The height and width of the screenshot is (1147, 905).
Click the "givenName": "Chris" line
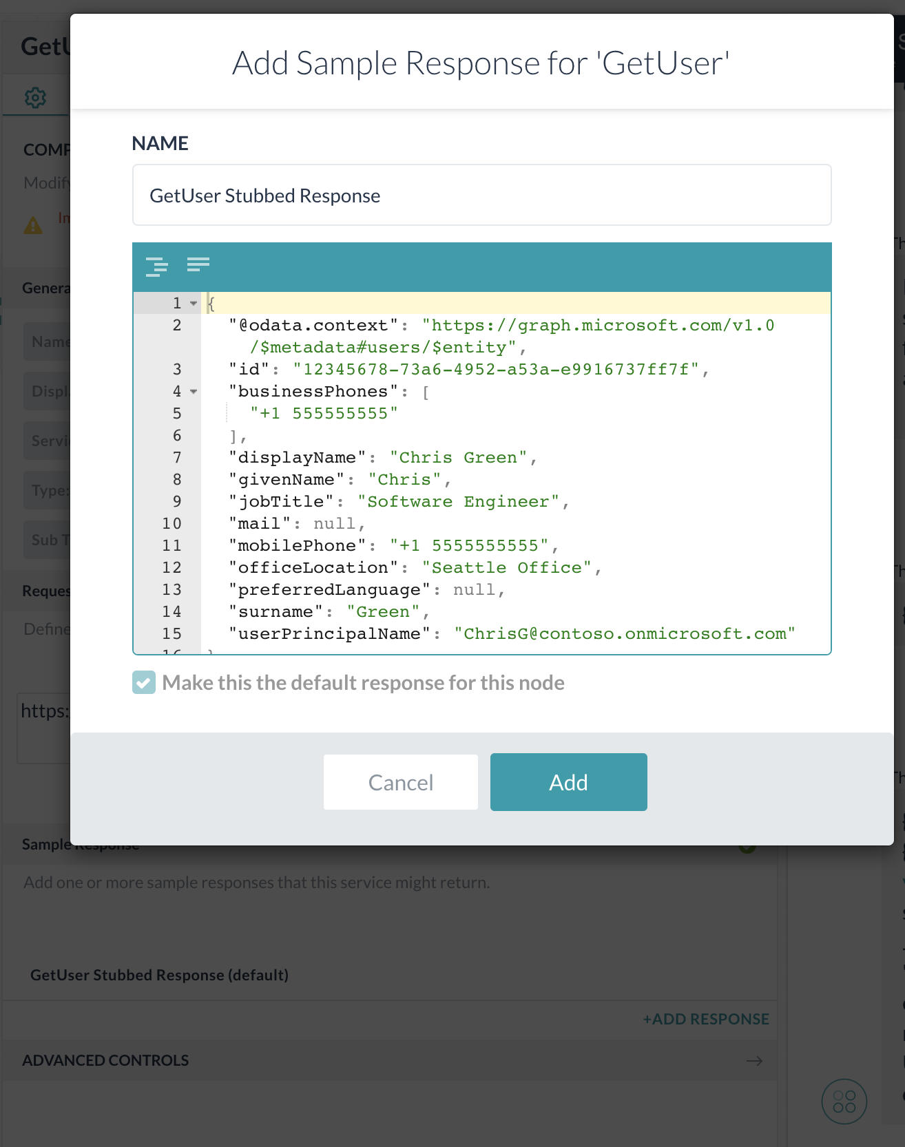pos(340,480)
